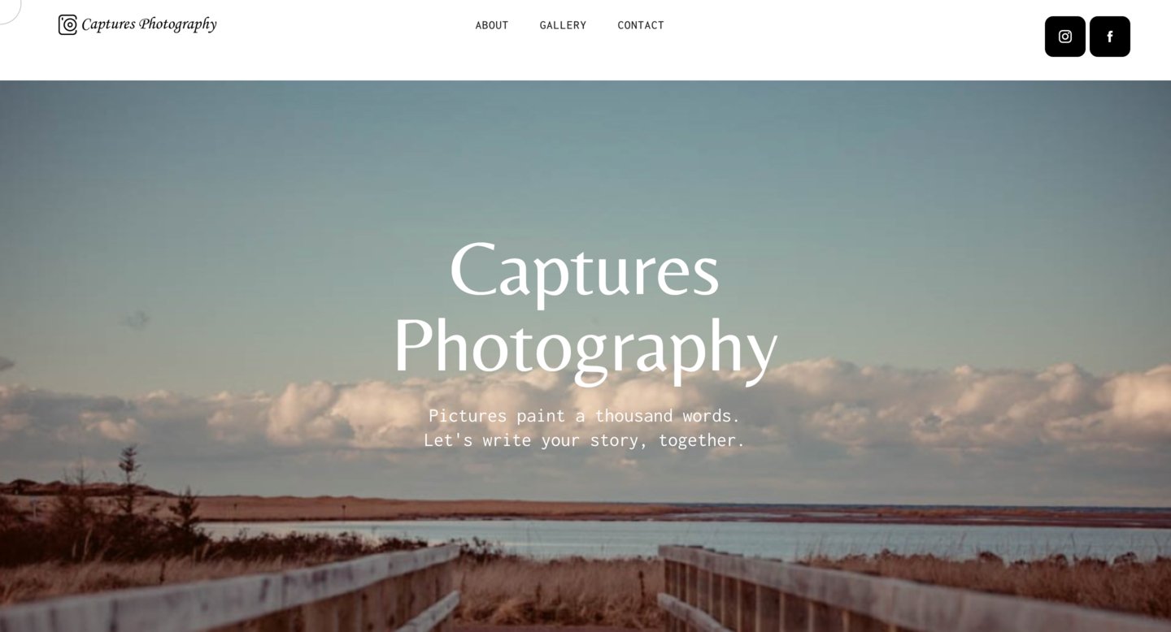Open the Instagram social icon
The height and width of the screenshot is (632, 1171).
pos(1064,37)
